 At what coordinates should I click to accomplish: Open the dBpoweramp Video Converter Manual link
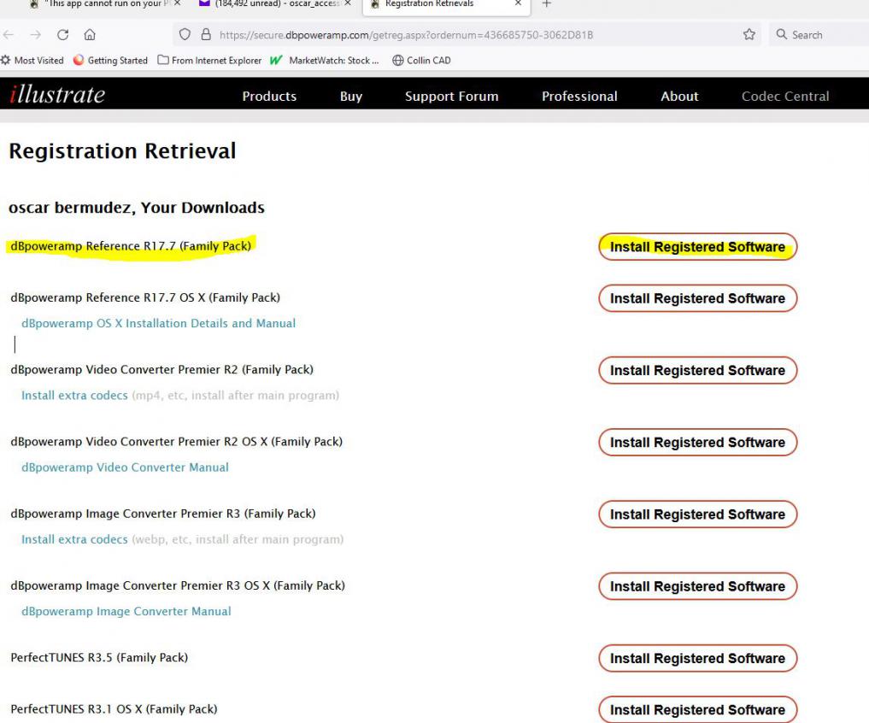pyautogui.click(x=125, y=467)
